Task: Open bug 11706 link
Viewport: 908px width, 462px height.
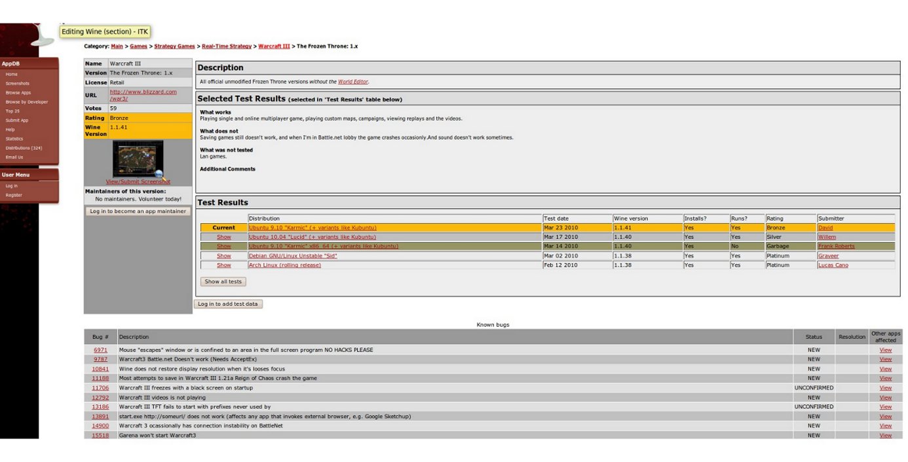Action: (x=100, y=388)
